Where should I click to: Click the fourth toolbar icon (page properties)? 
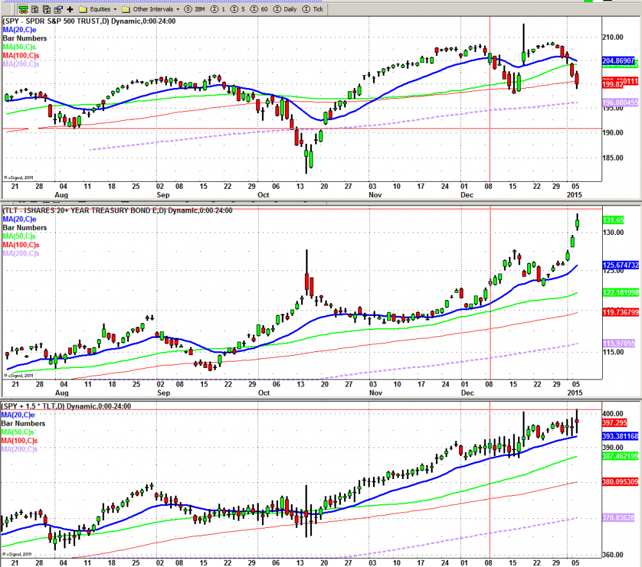58,9
